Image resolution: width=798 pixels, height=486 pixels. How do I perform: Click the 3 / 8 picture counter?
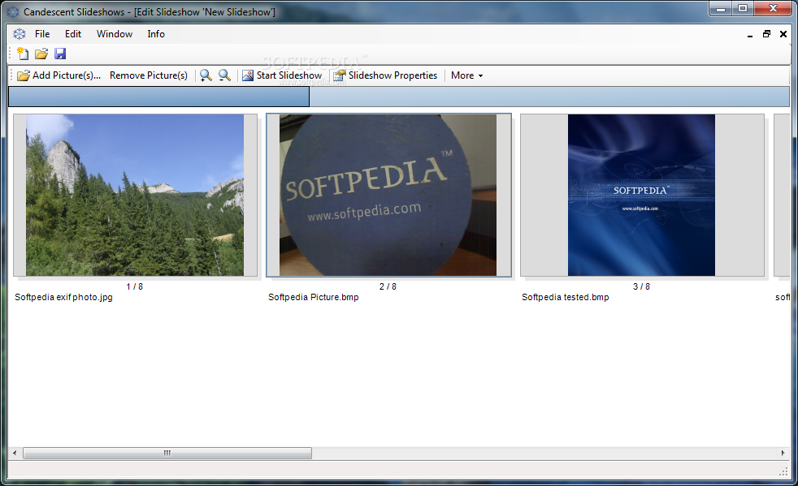[641, 286]
